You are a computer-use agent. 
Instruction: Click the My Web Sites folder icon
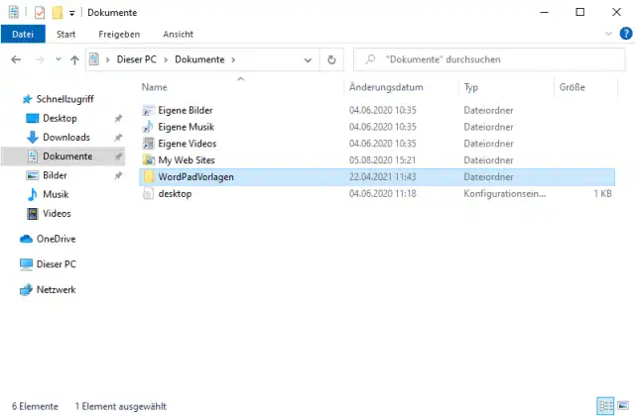pyautogui.click(x=148, y=160)
